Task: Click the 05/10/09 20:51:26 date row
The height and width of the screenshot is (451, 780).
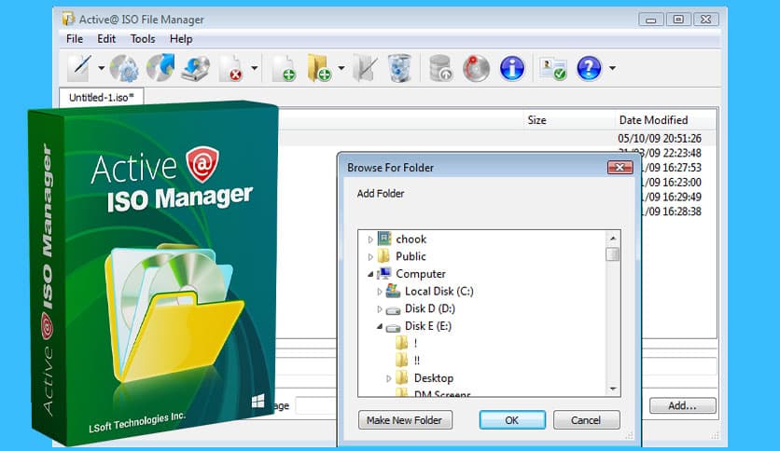Action: point(660,139)
